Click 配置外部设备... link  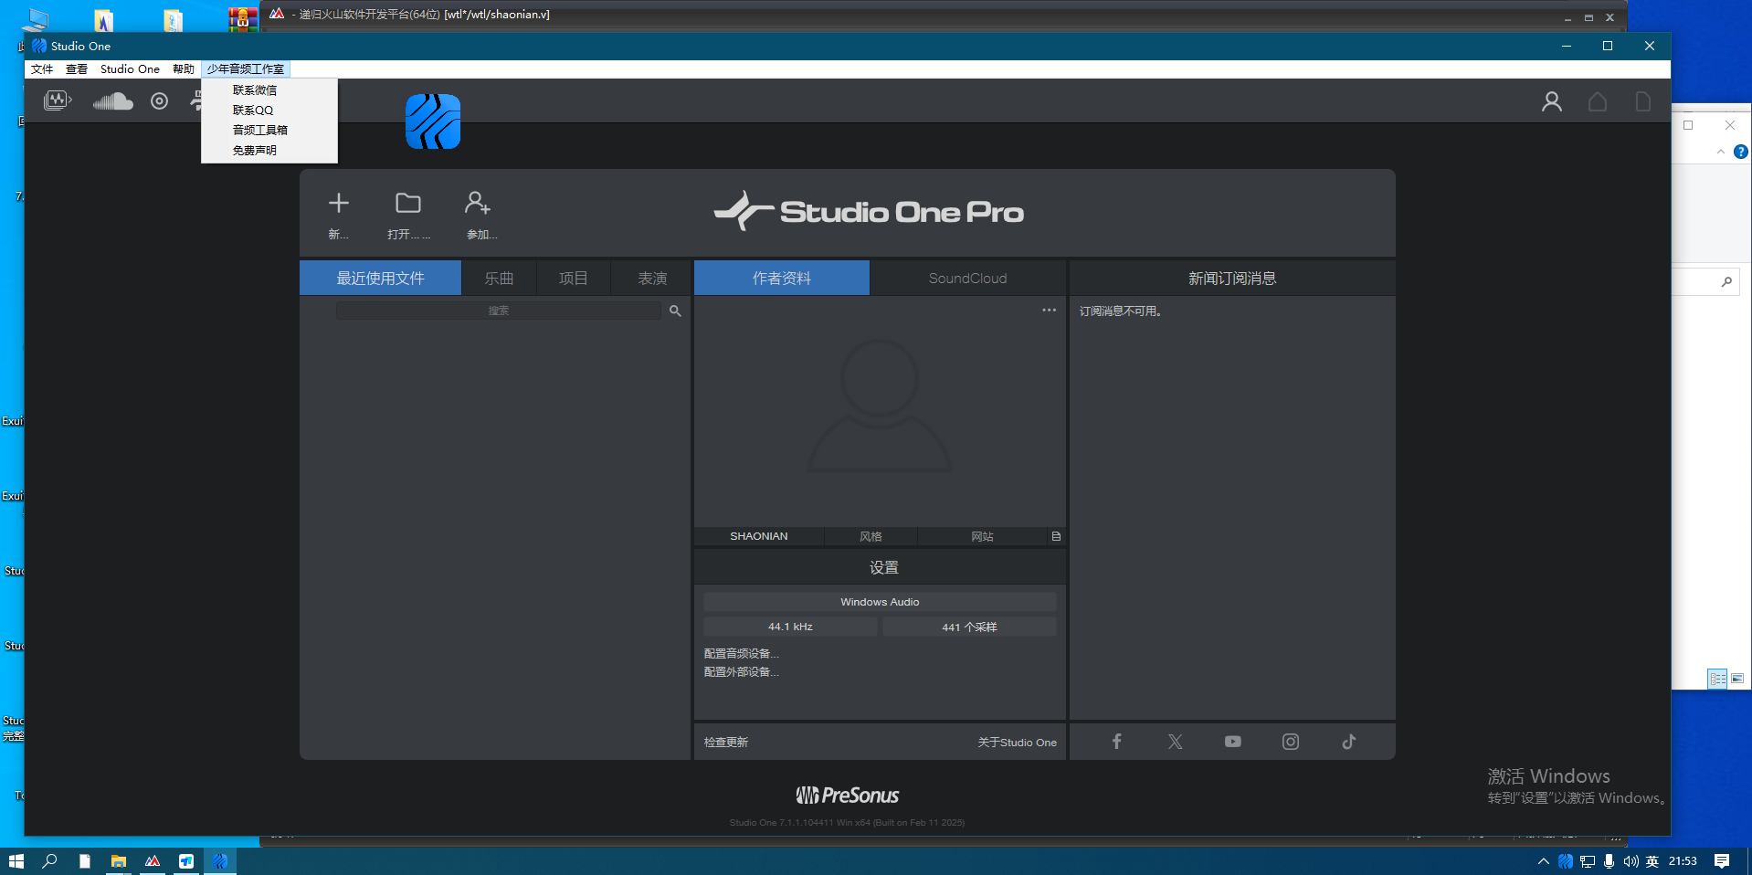(x=741, y=672)
